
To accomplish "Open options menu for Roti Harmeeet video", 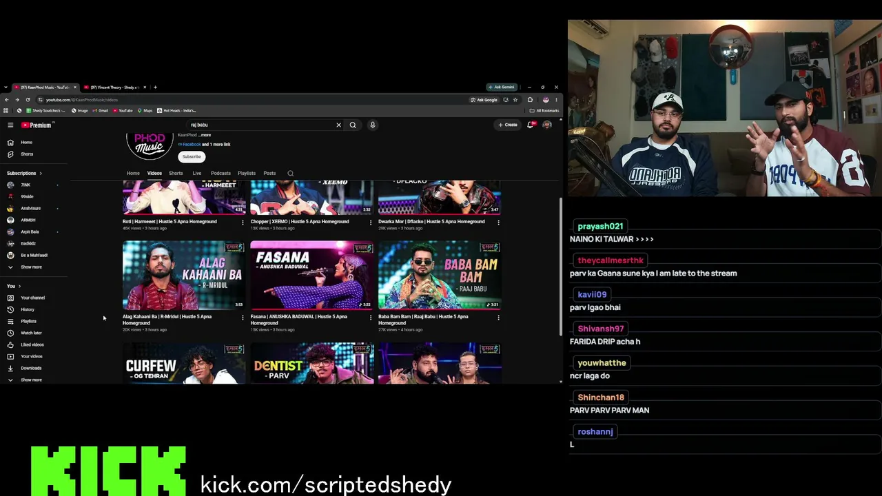I will 243,223.
